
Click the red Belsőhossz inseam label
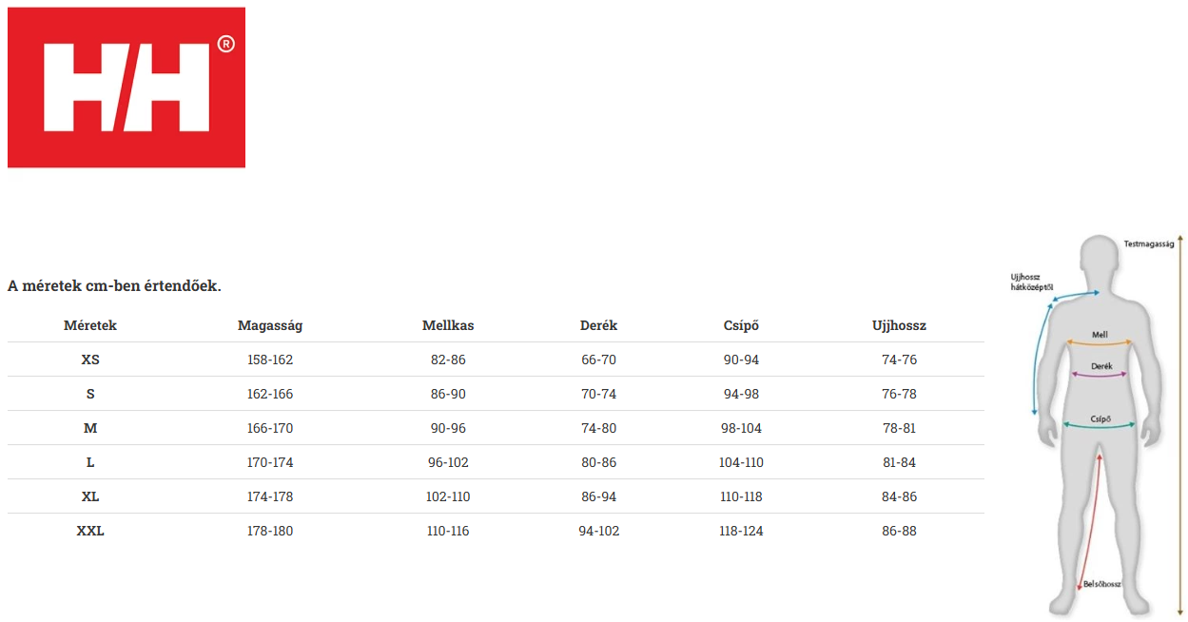click(x=1103, y=584)
